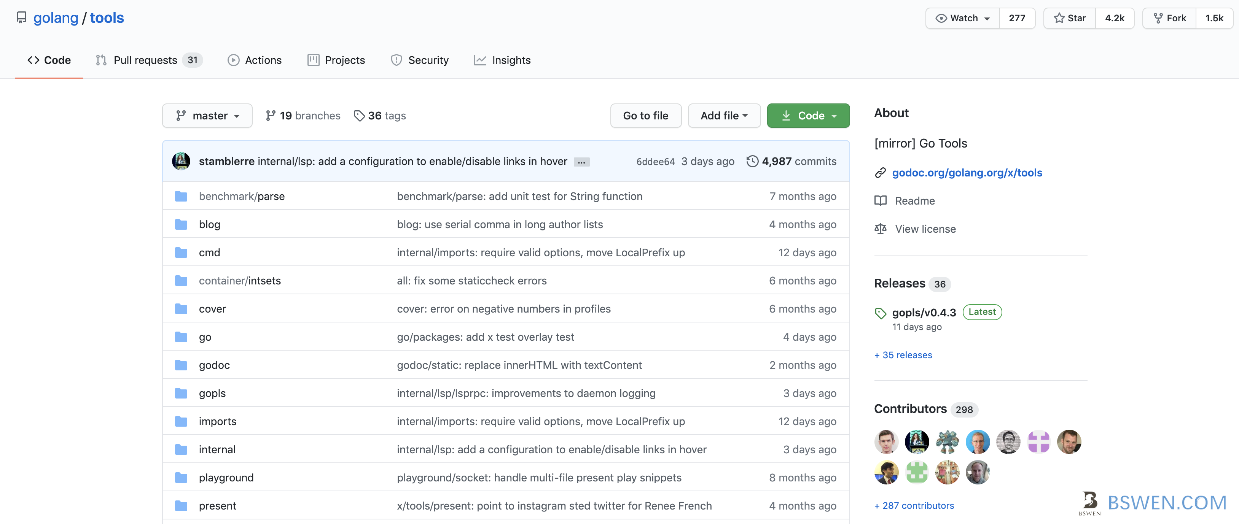Click the 277 watchers count
Screen dimensions: 1239x524
click(1017, 18)
